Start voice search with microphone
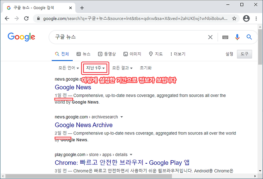The image size is (263, 179). [x=237, y=37]
